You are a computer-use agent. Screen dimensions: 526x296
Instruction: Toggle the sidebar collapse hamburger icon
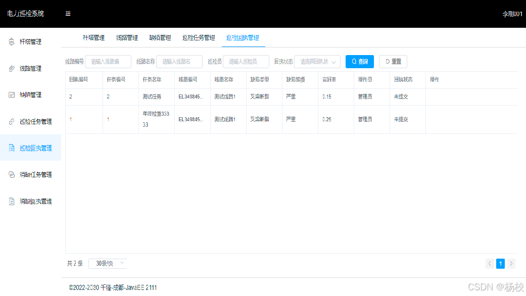coord(68,14)
